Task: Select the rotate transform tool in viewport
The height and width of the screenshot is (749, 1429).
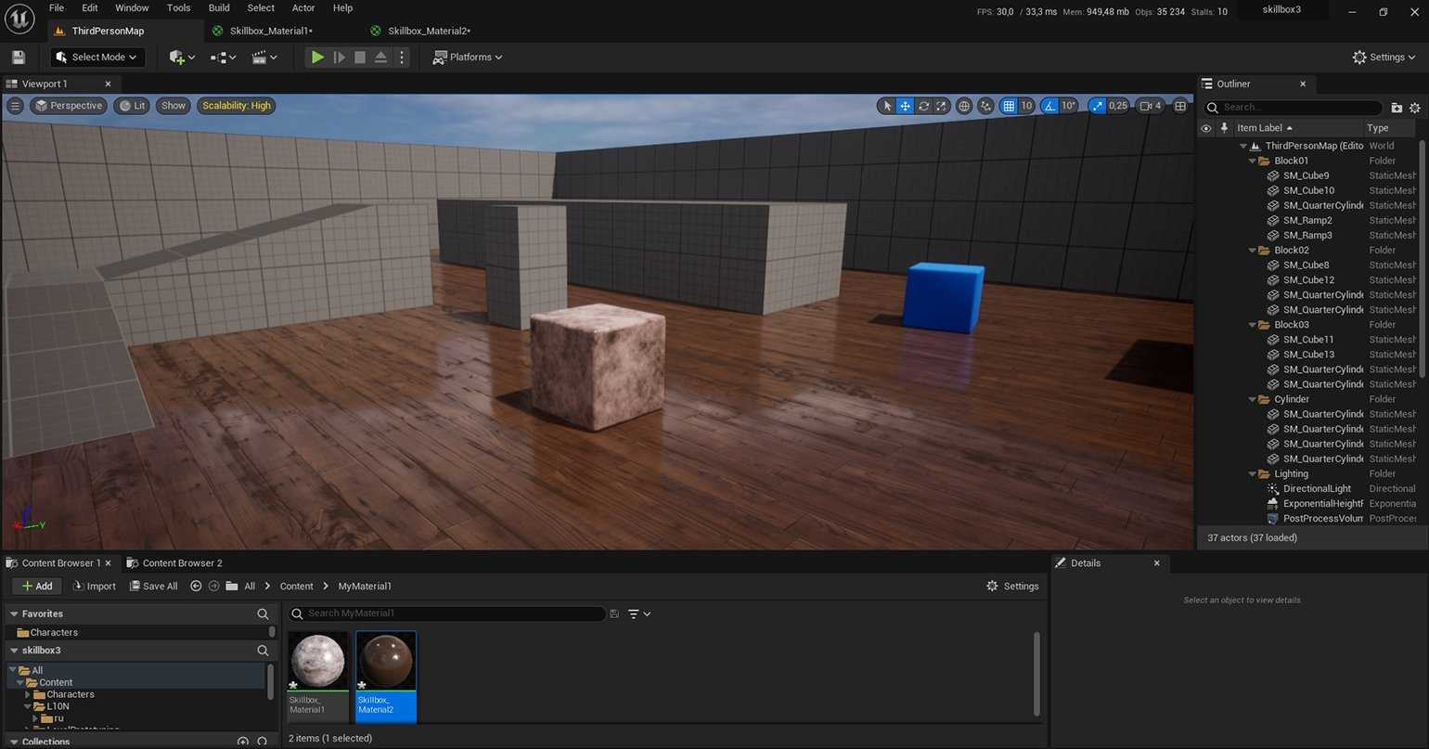Action: click(x=923, y=106)
